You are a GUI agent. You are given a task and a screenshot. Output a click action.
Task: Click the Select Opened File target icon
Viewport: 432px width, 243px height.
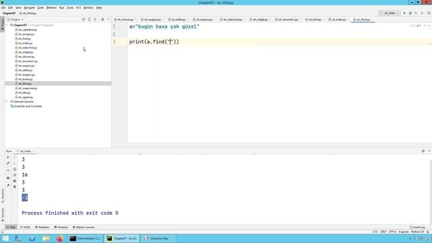pyautogui.click(x=83, y=20)
